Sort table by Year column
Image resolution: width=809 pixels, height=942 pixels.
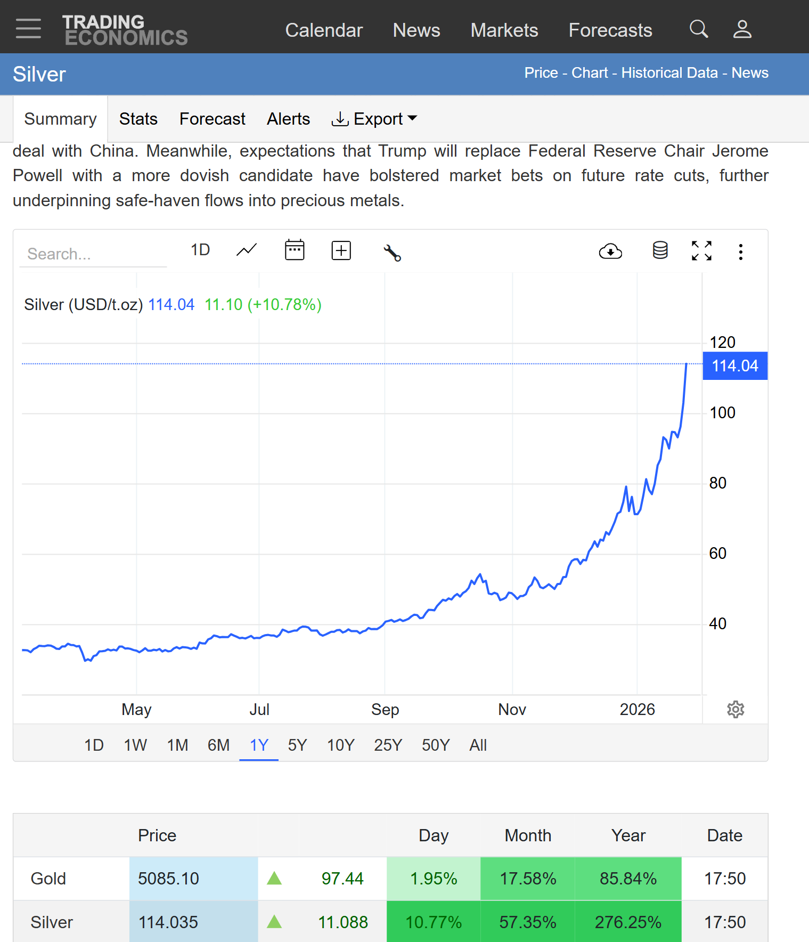(628, 835)
